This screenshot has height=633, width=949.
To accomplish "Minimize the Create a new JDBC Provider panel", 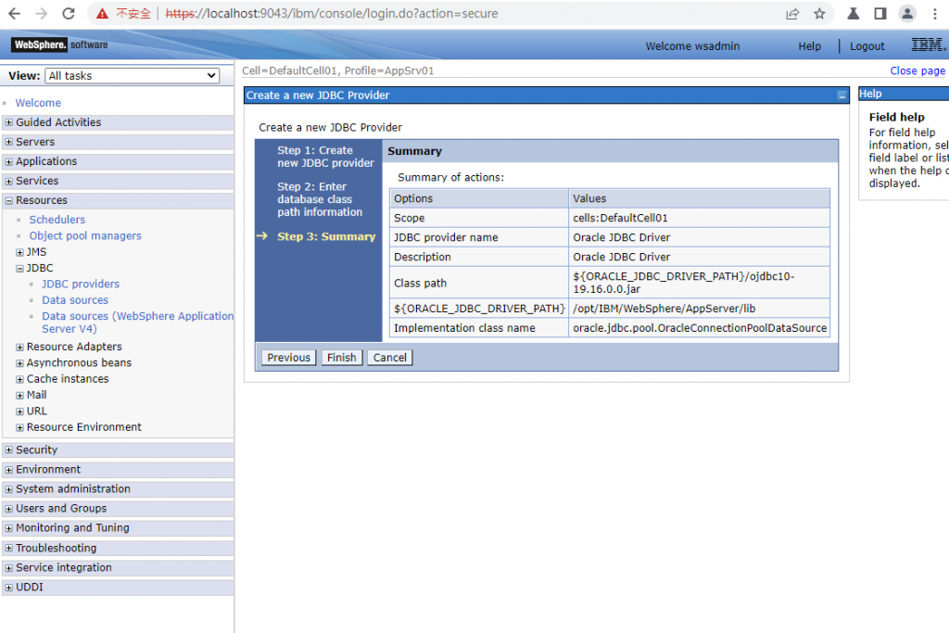I will point(841,95).
